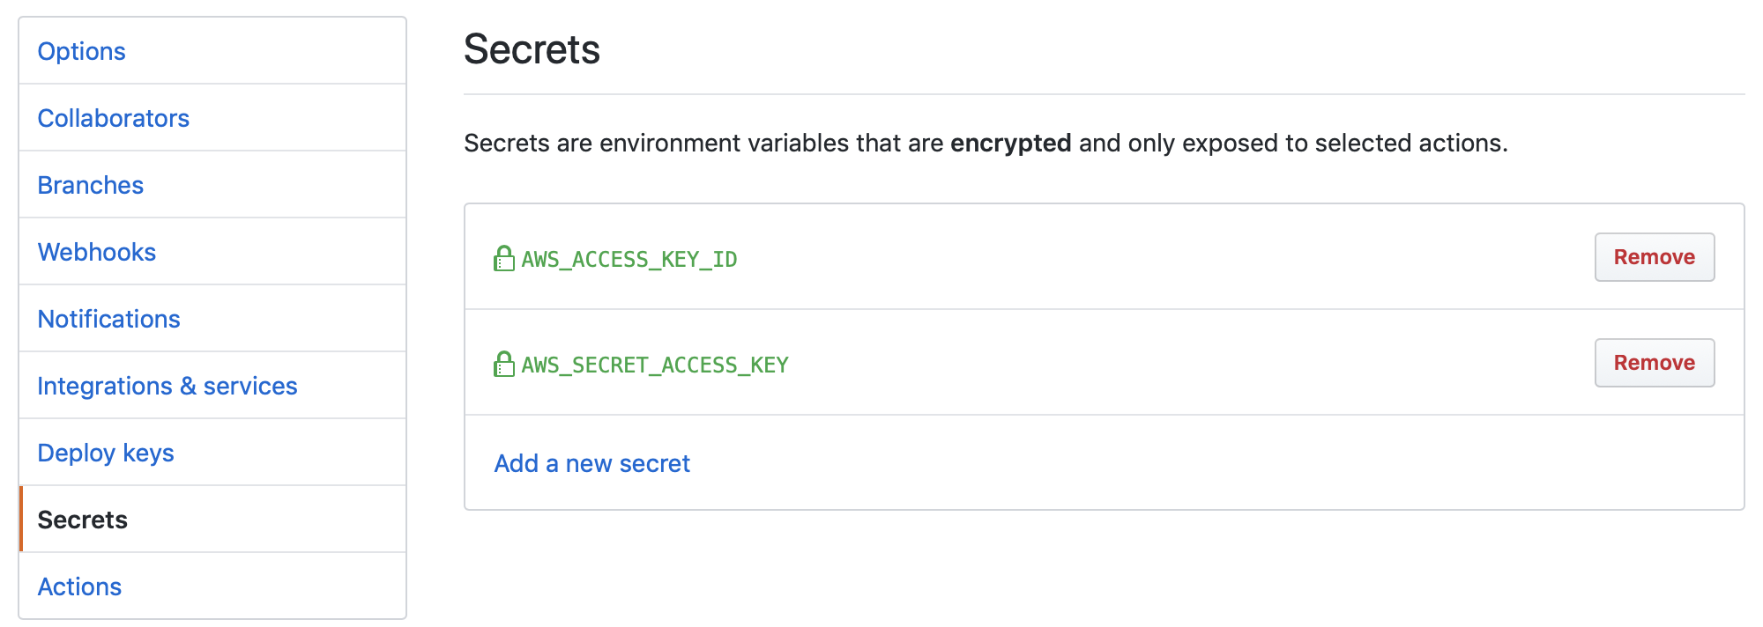The height and width of the screenshot is (627, 1763).
Task: Click the encrypted word in the description
Action: tap(1011, 142)
